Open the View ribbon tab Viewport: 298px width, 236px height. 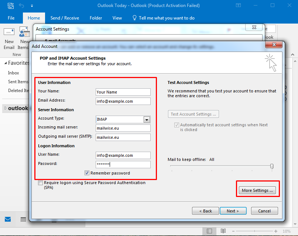[117, 18]
